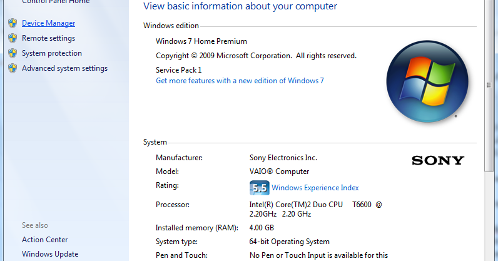Image resolution: width=498 pixels, height=261 pixels.
Task: Click the shield icon beside System protection
Action: tap(13, 53)
